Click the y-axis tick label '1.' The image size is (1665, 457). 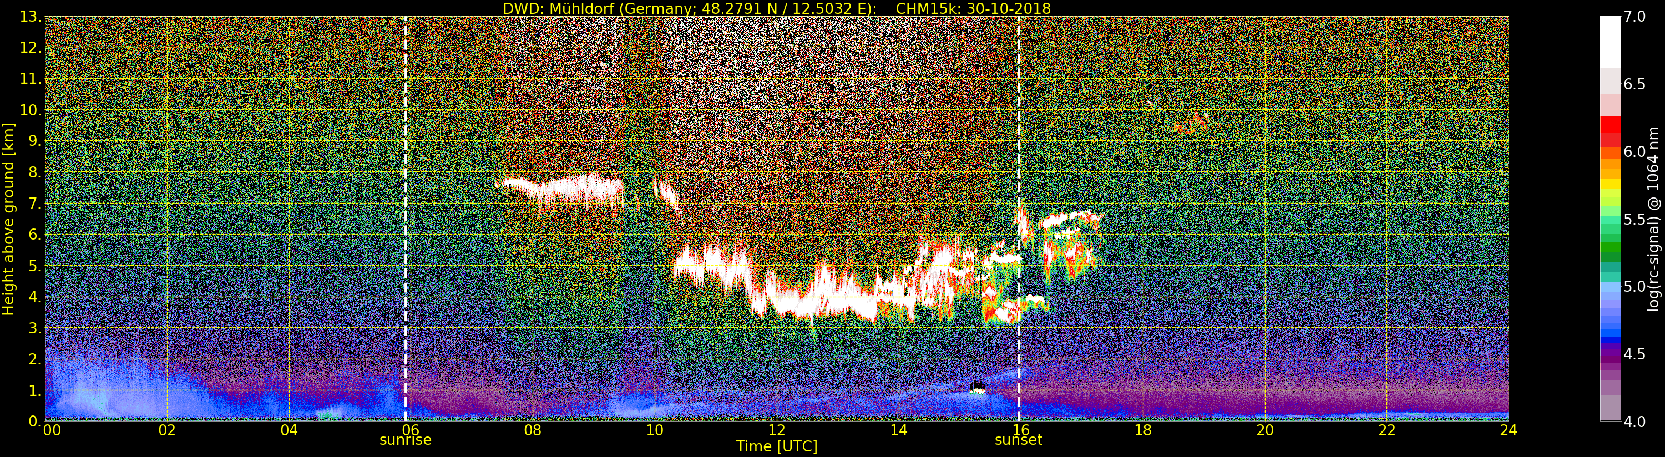34,390
